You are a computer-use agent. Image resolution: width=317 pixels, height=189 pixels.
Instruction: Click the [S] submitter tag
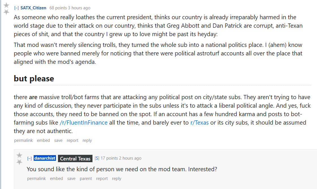click(x=97, y=158)
